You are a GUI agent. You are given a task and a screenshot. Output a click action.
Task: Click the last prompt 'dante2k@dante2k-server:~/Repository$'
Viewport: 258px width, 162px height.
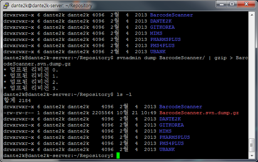coord(58,156)
